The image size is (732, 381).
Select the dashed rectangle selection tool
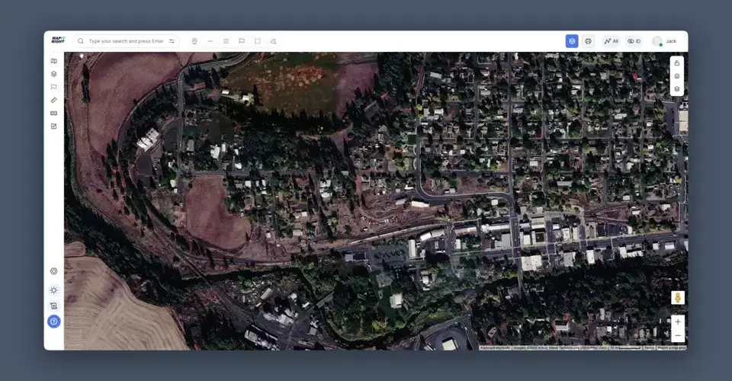click(257, 41)
